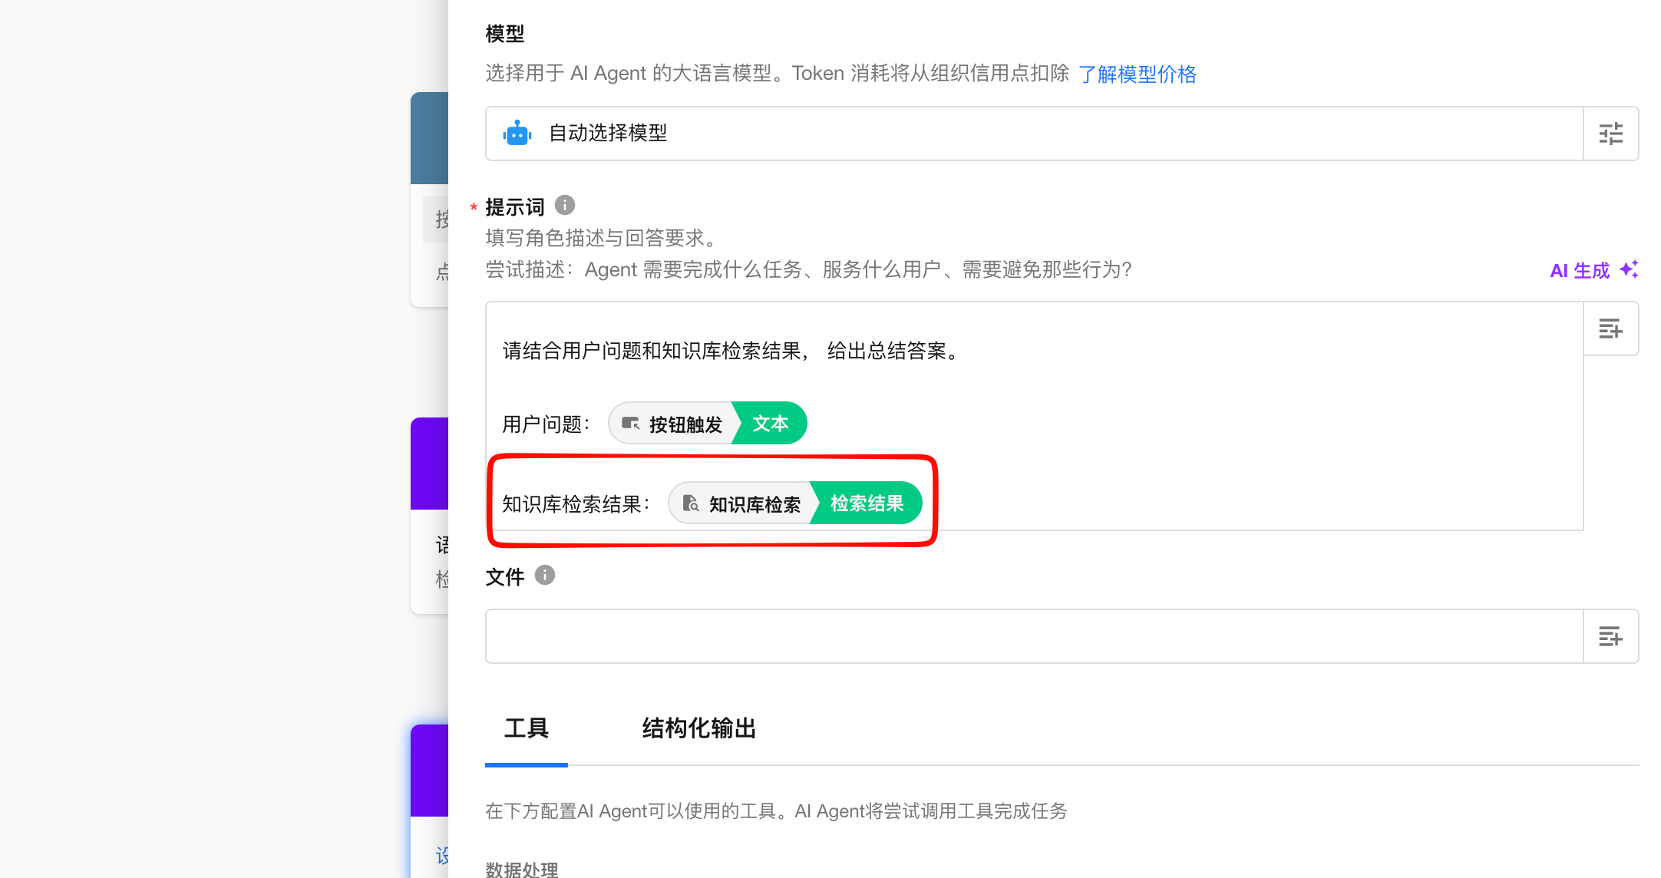Image resolution: width=1661 pixels, height=878 pixels.
Task: Click the prompt text 请结合用户问题和知识库检索结果
Action: point(652,351)
